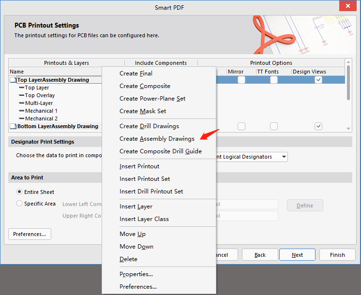361x295 pixels.
Task: Click the Bottom LayerAssembly Drawing page icon
Action: pos(13,127)
